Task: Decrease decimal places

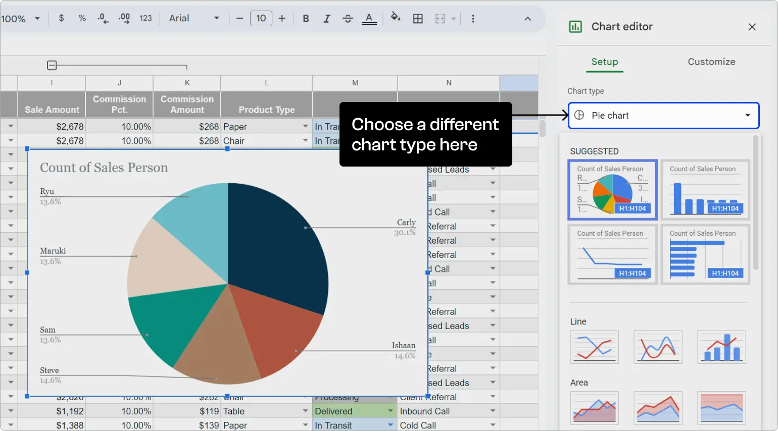Action: pyautogui.click(x=103, y=18)
